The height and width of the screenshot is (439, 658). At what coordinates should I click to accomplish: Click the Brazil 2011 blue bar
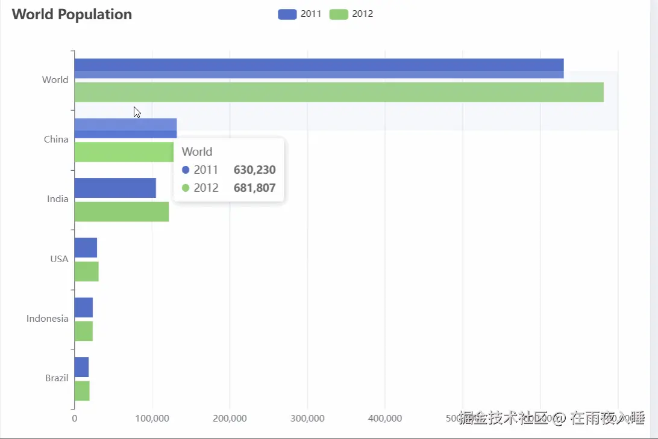click(x=81, y=367)
